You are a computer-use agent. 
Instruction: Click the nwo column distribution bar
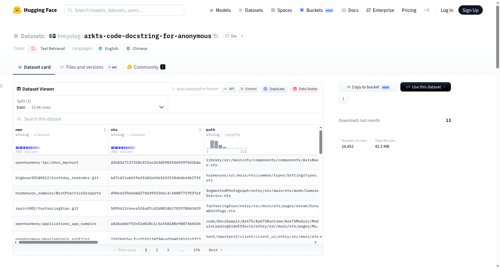click(28, 148)
